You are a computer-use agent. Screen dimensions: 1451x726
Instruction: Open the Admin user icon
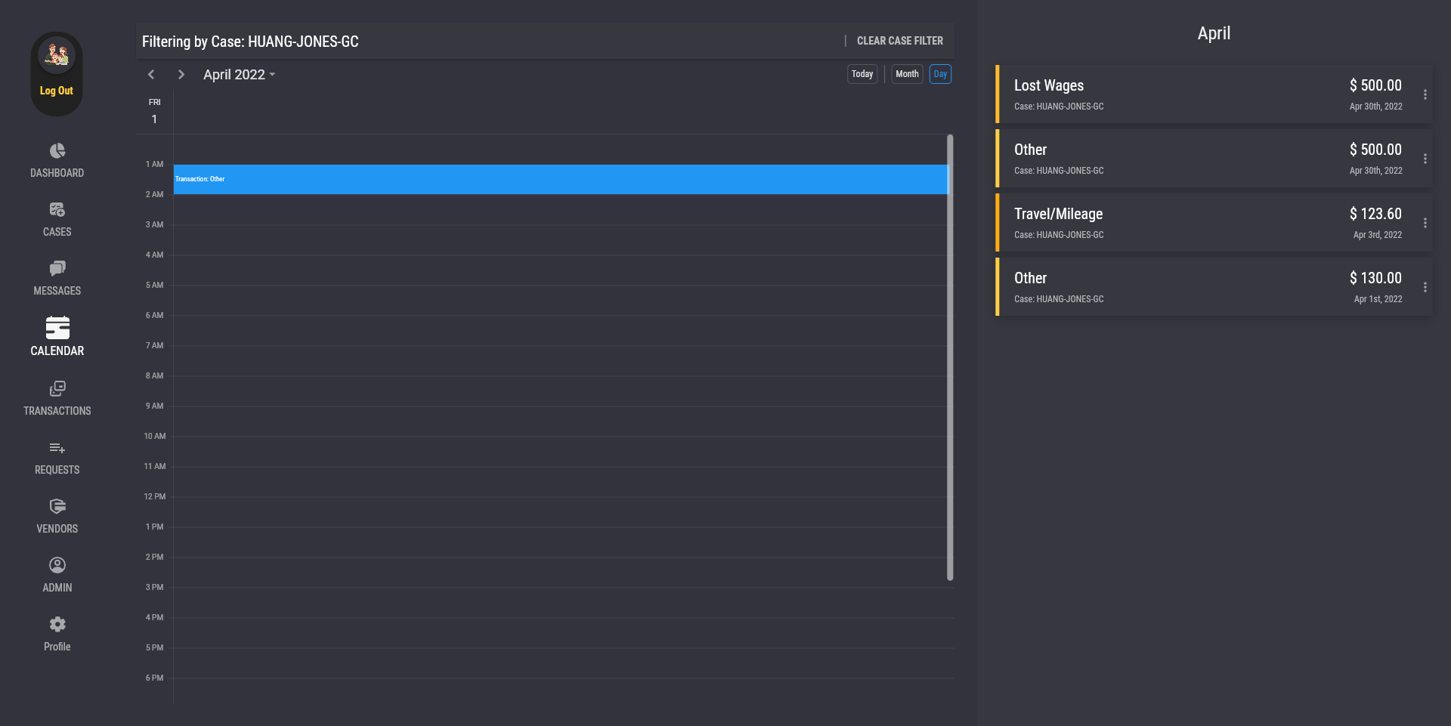point(57,566)
